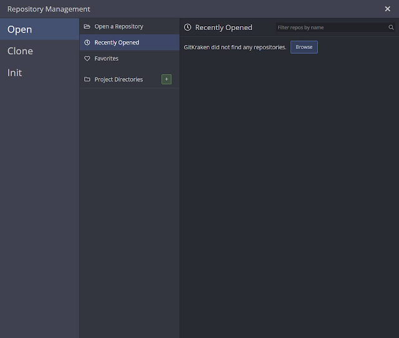The width and height of the screenshot is (399, 338).
Task: Click the clock icon in the Recently Opened header
Action: (x=188, y=27)
